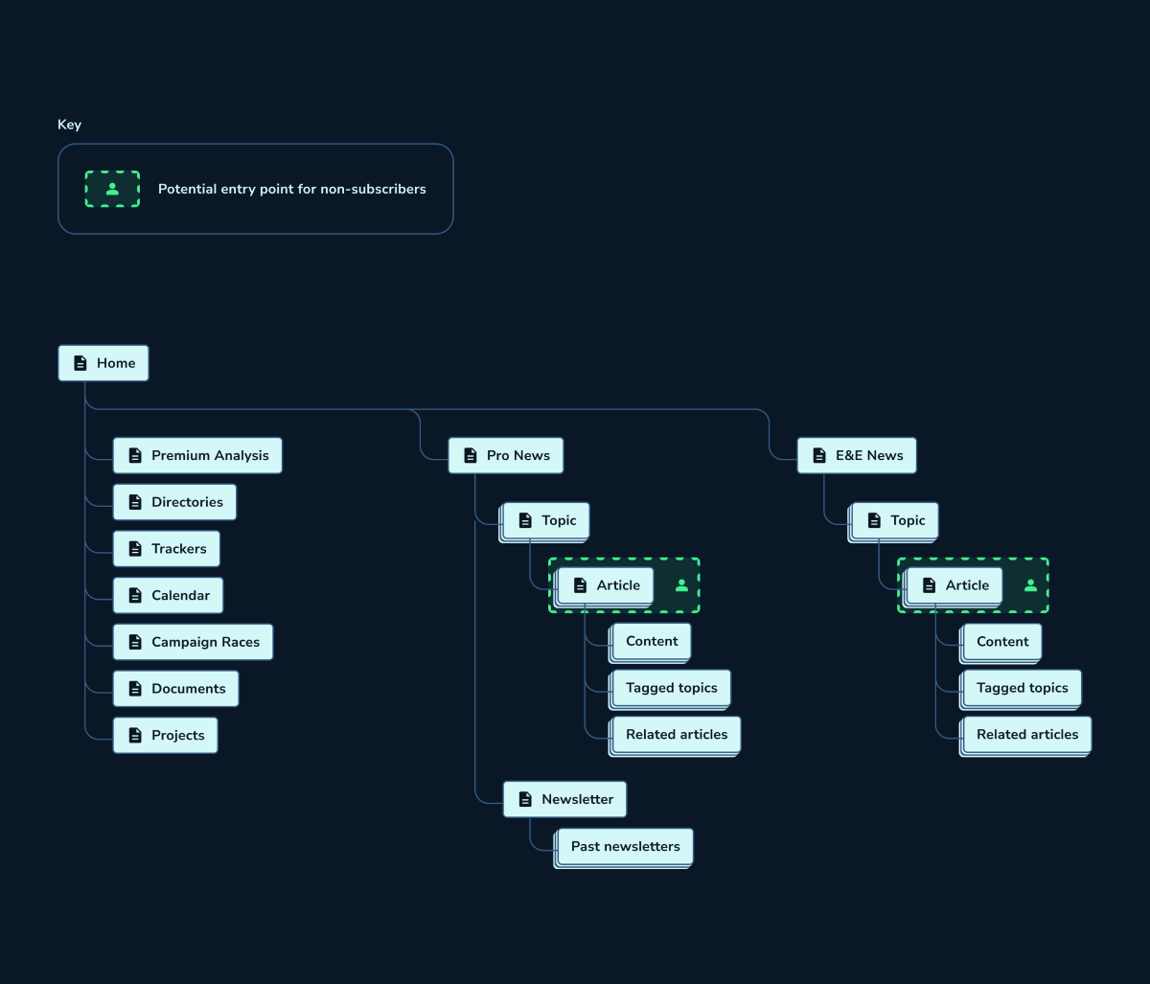This screenshot has height=984, width=1150.
Task: Click Past newsletters stacked node
Action: [x=624, y=846]
